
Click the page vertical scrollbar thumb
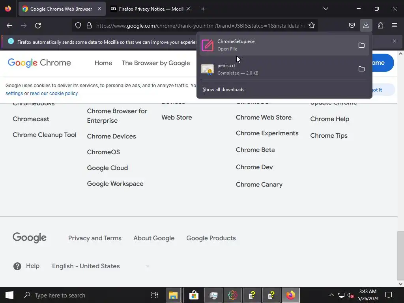[x=400, y=255]
